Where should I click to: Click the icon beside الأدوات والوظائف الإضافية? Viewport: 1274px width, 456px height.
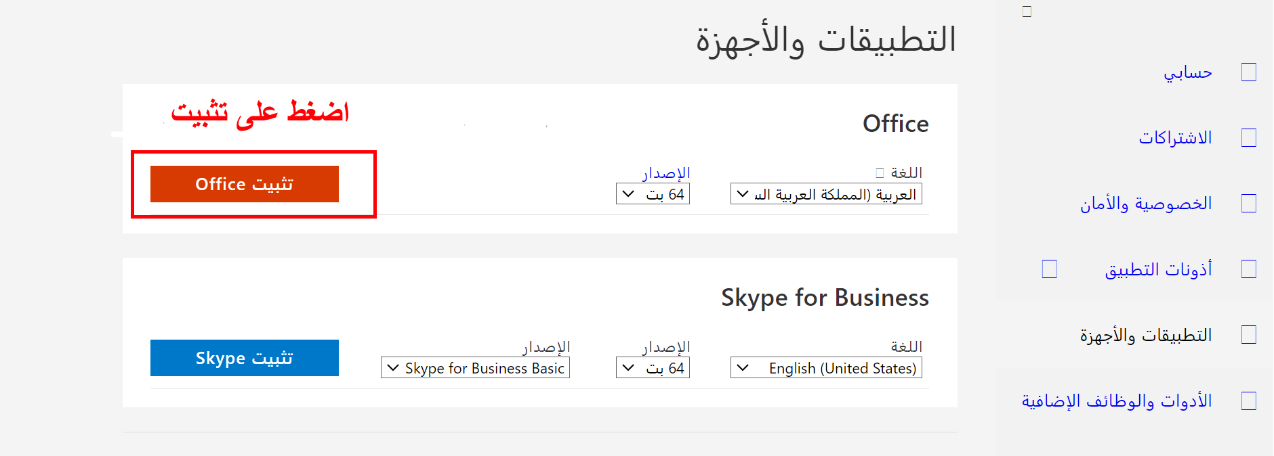[1248, 401]
